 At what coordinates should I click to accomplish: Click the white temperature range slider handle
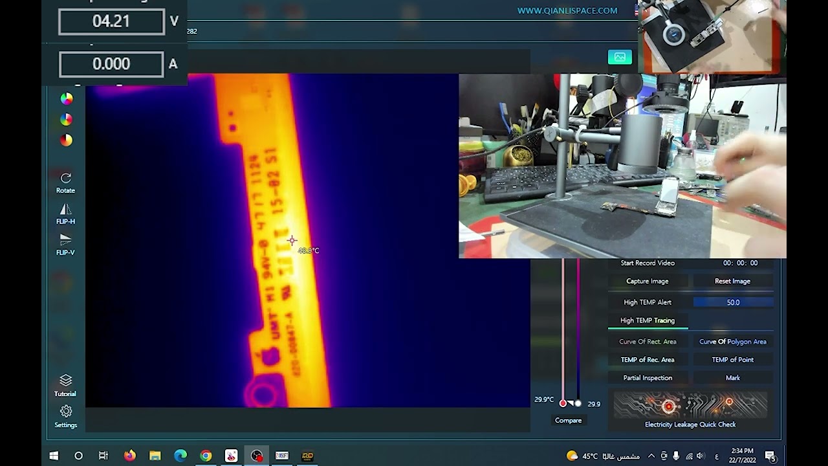(578, 403)
